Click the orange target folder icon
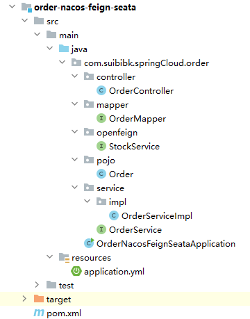This screenshot has height=319, width=250. pyautogui.click(x=39, y=299)
